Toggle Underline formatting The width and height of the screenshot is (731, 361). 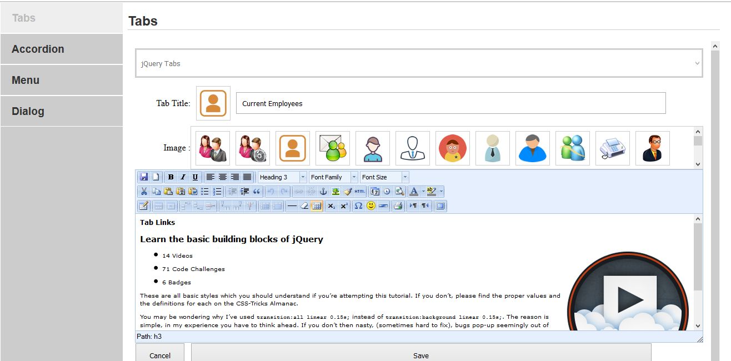click(195, 177)
